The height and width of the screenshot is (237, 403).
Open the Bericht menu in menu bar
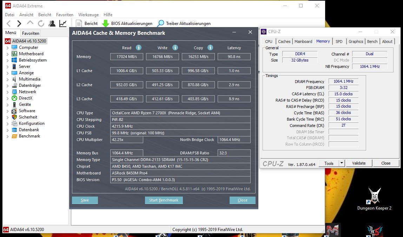(x=45, y=15)
